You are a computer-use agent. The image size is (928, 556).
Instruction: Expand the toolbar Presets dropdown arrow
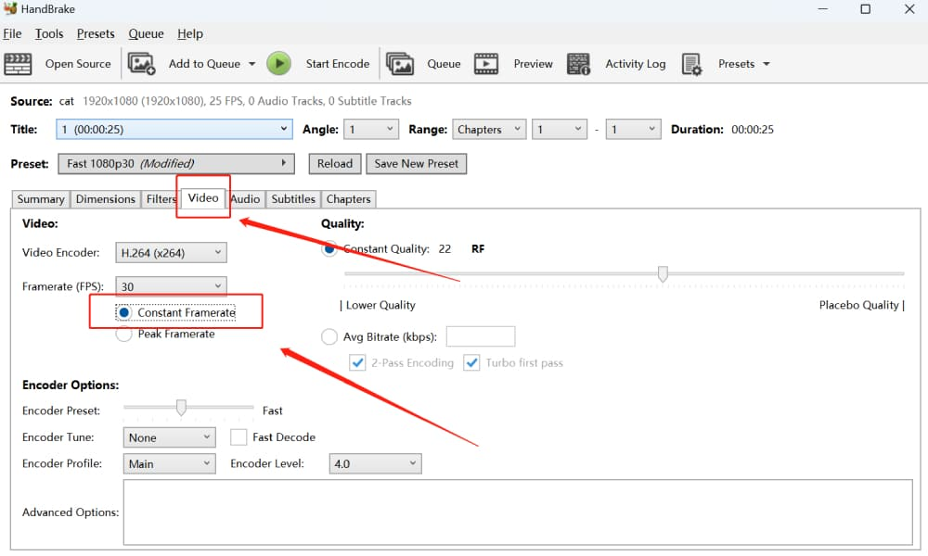767,64
